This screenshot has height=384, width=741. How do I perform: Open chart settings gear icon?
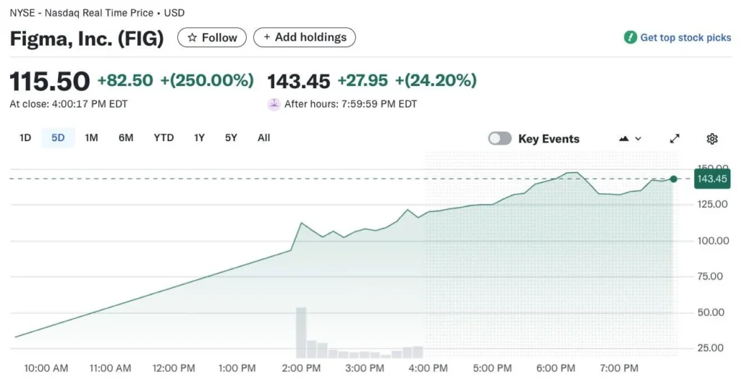(x=712, y=139)
